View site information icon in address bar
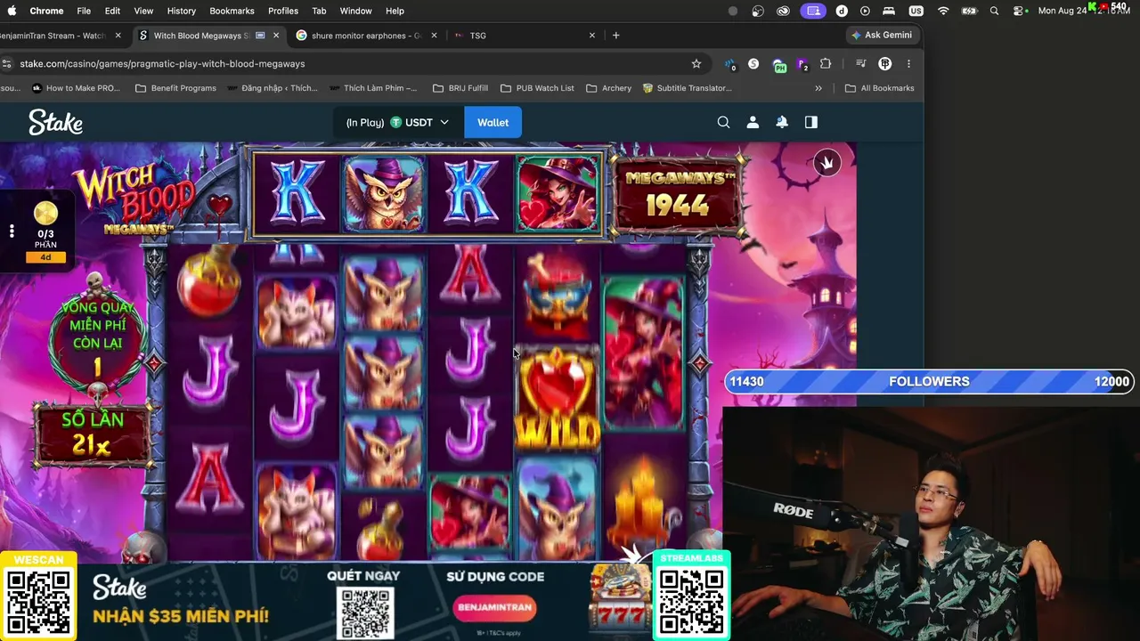1140x641 pixels. point(7,64)
